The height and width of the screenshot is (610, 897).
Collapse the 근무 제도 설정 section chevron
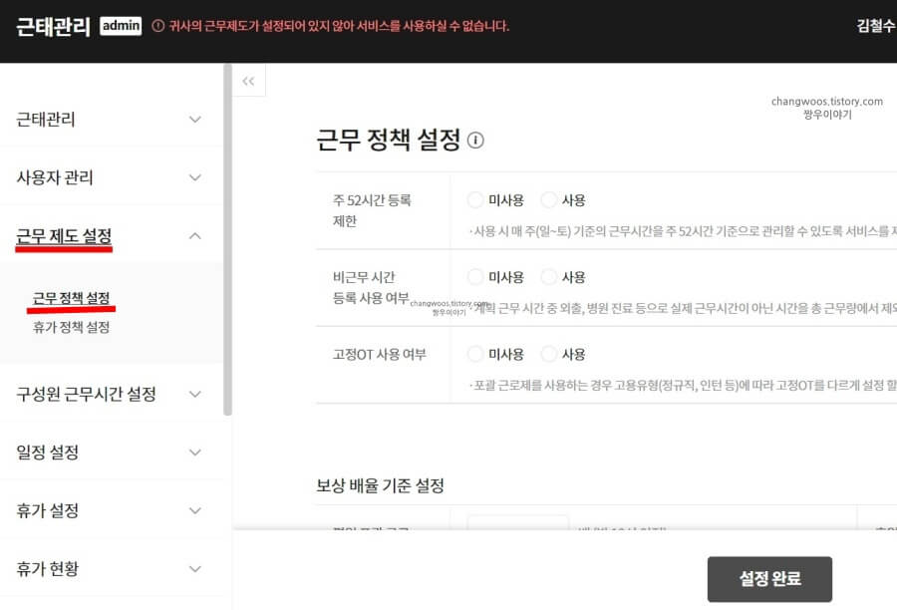point(195,236)
